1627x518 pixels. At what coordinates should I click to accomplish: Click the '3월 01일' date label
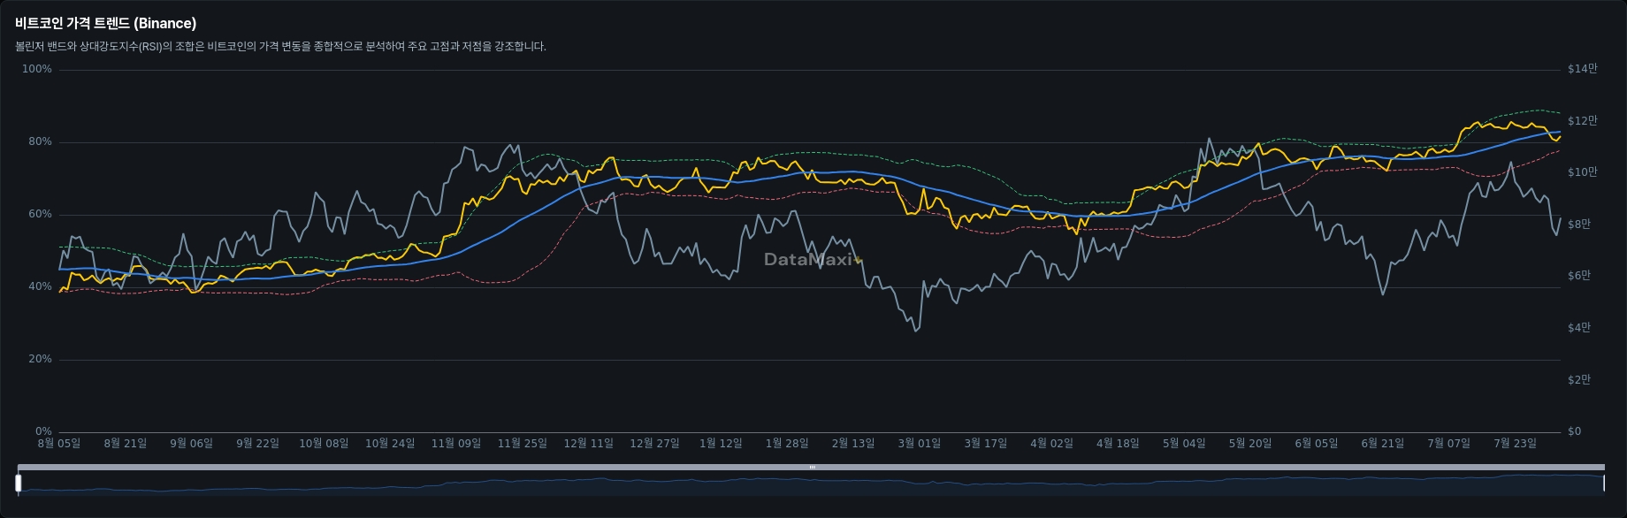920,444
